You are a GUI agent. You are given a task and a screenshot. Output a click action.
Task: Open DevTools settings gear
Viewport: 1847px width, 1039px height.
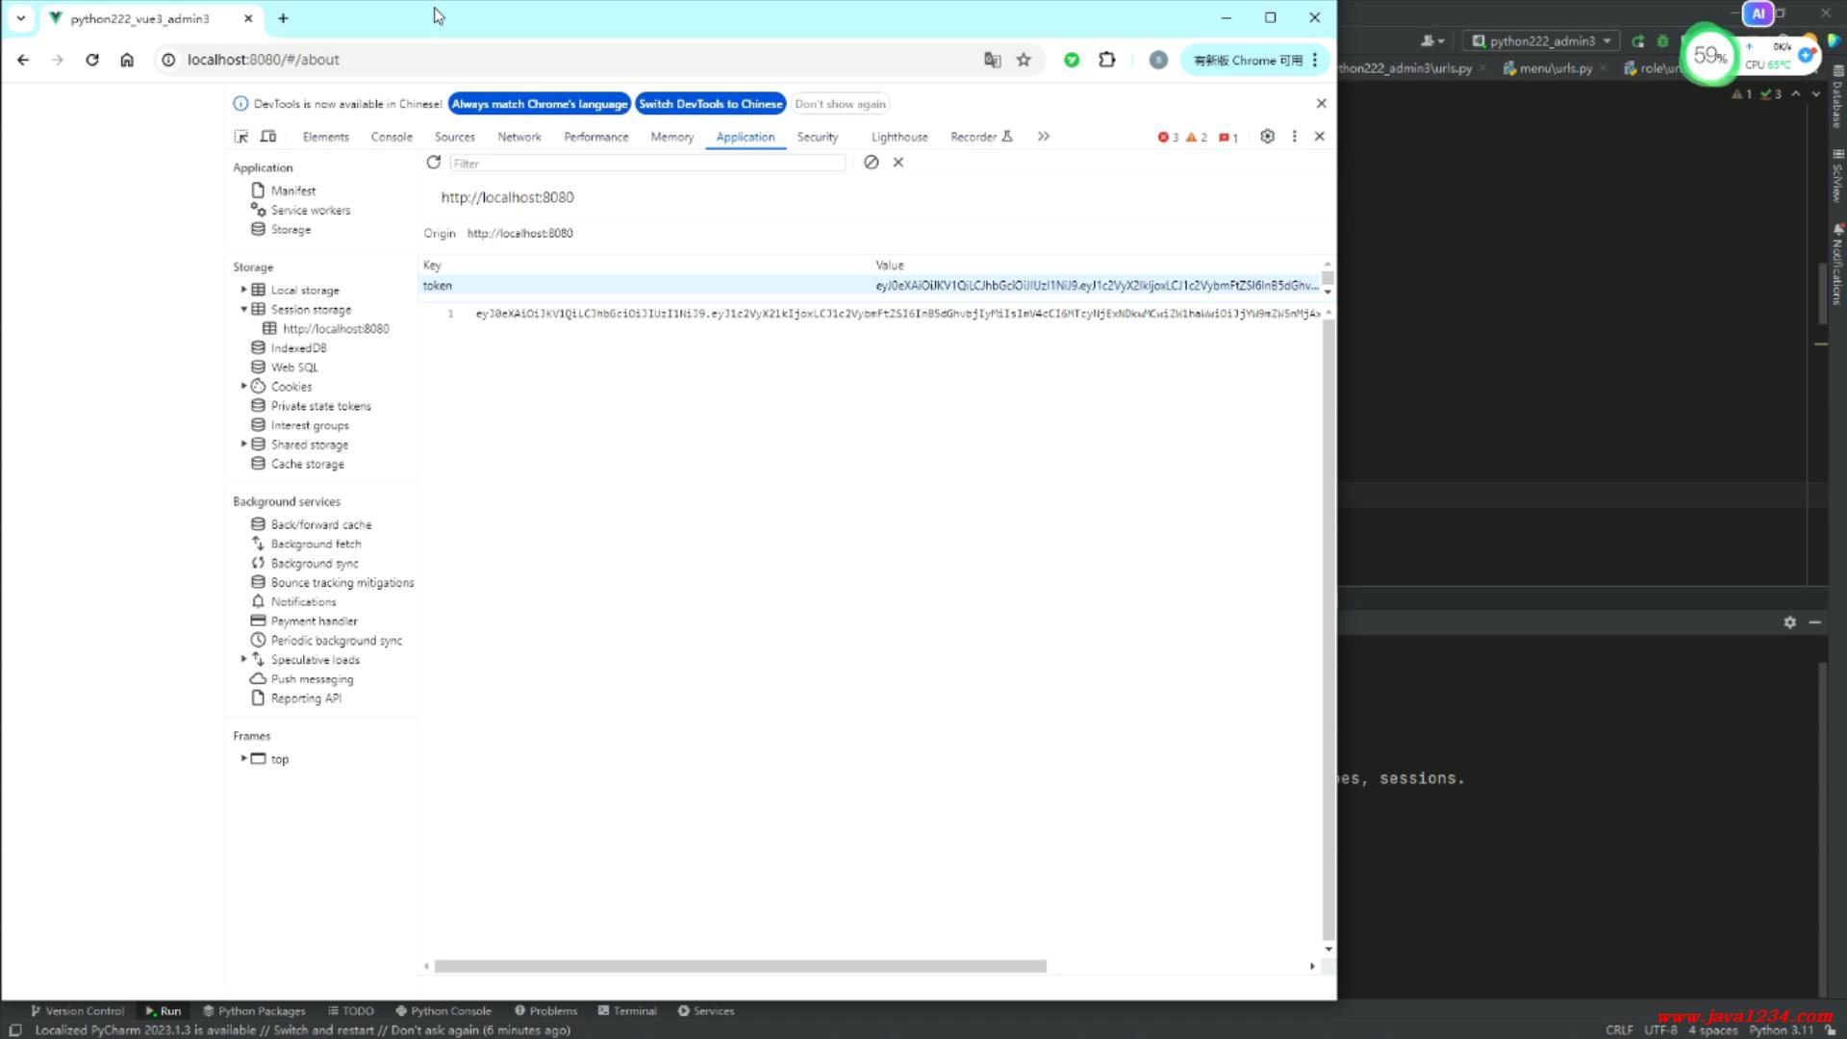point(1267,137)
